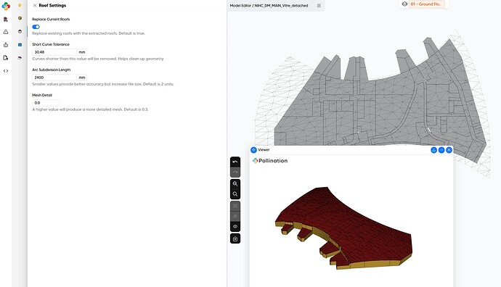
Task: Click the 'Viewer' window title text
Action: (264, 149)
